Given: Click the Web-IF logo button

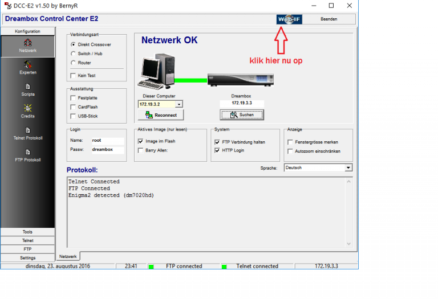Looking at the screenshot, I should click(x=288, y=19).
